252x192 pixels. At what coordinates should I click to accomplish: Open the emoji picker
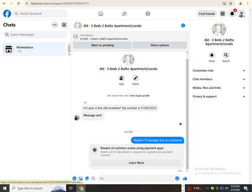tap(177, 178)
